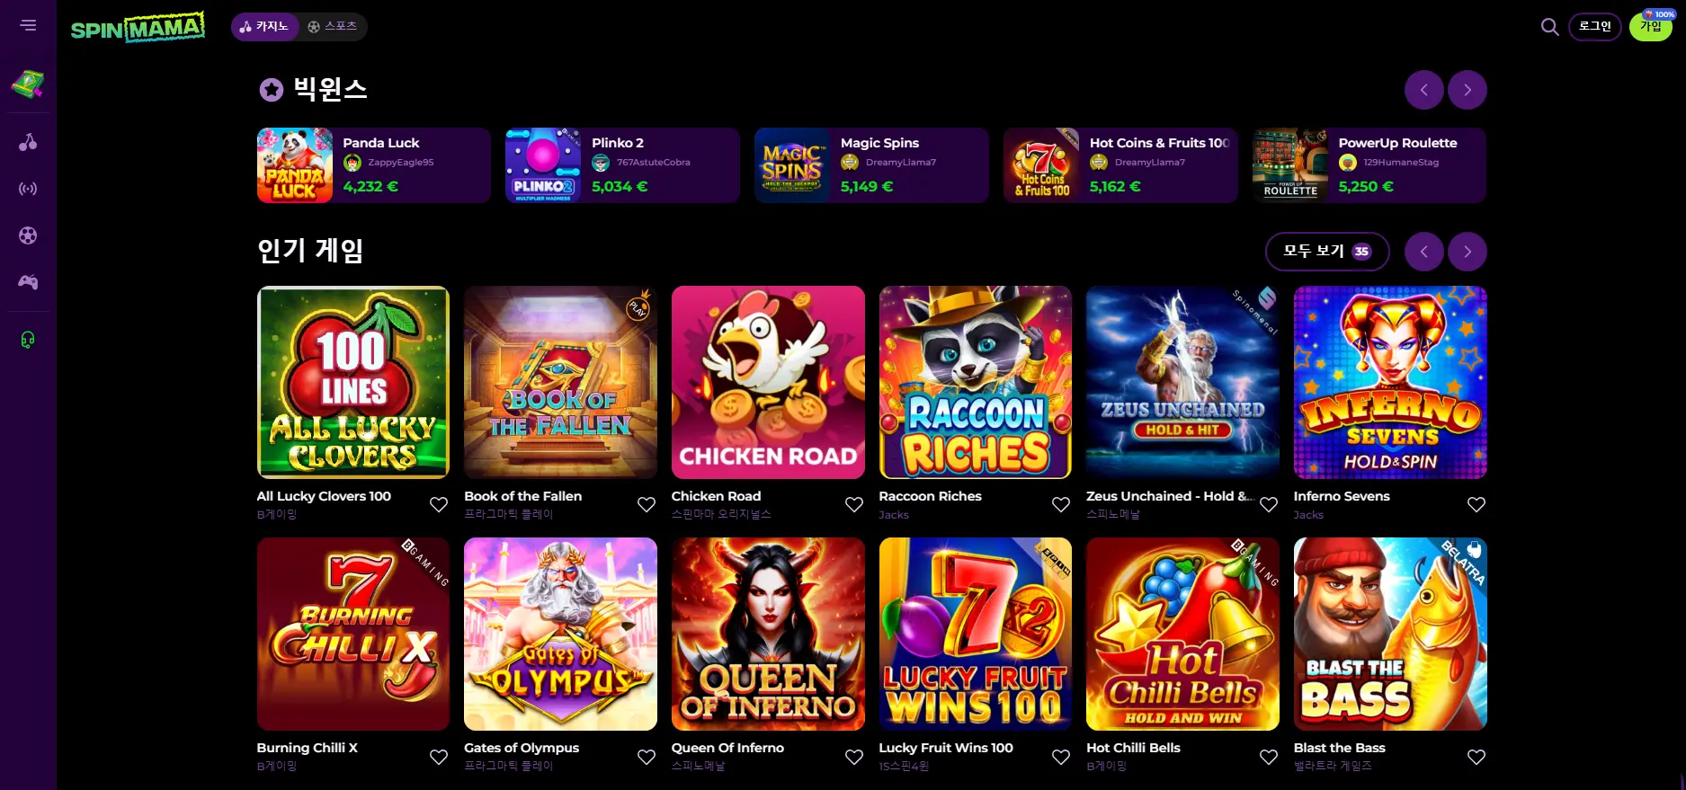Screen dimensions: 1686x790
Task: Favorite All Lucky Clovers 100 with heart
Action: [439, 505]
